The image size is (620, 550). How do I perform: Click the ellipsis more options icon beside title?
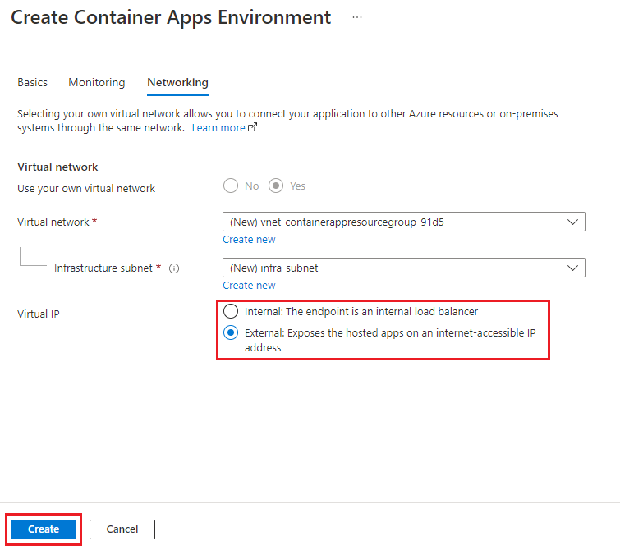point(357,17)
